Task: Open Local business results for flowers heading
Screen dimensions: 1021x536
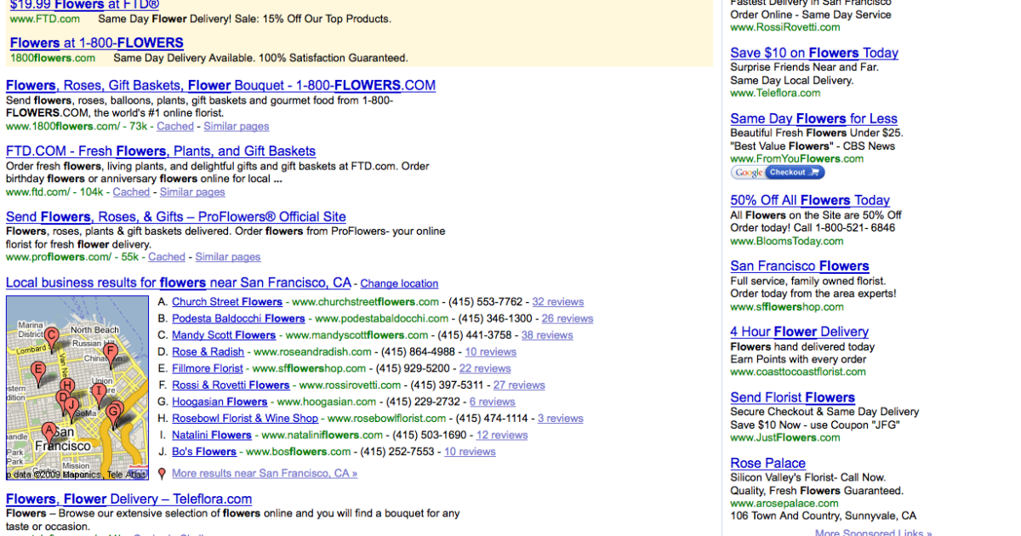Action: (179, 282)
